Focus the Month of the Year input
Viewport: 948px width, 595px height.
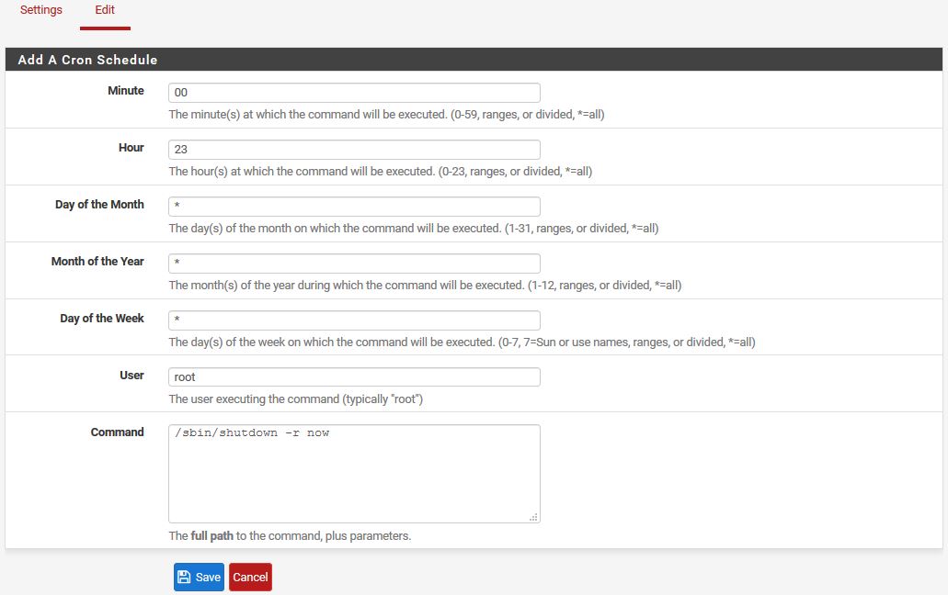(x=354, y=264)
